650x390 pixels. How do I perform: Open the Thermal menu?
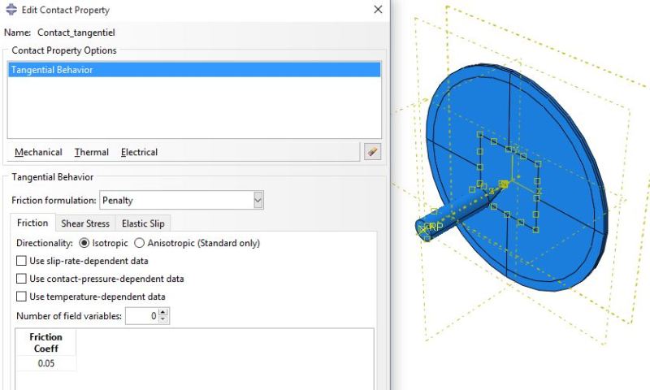tap(92, 152)
